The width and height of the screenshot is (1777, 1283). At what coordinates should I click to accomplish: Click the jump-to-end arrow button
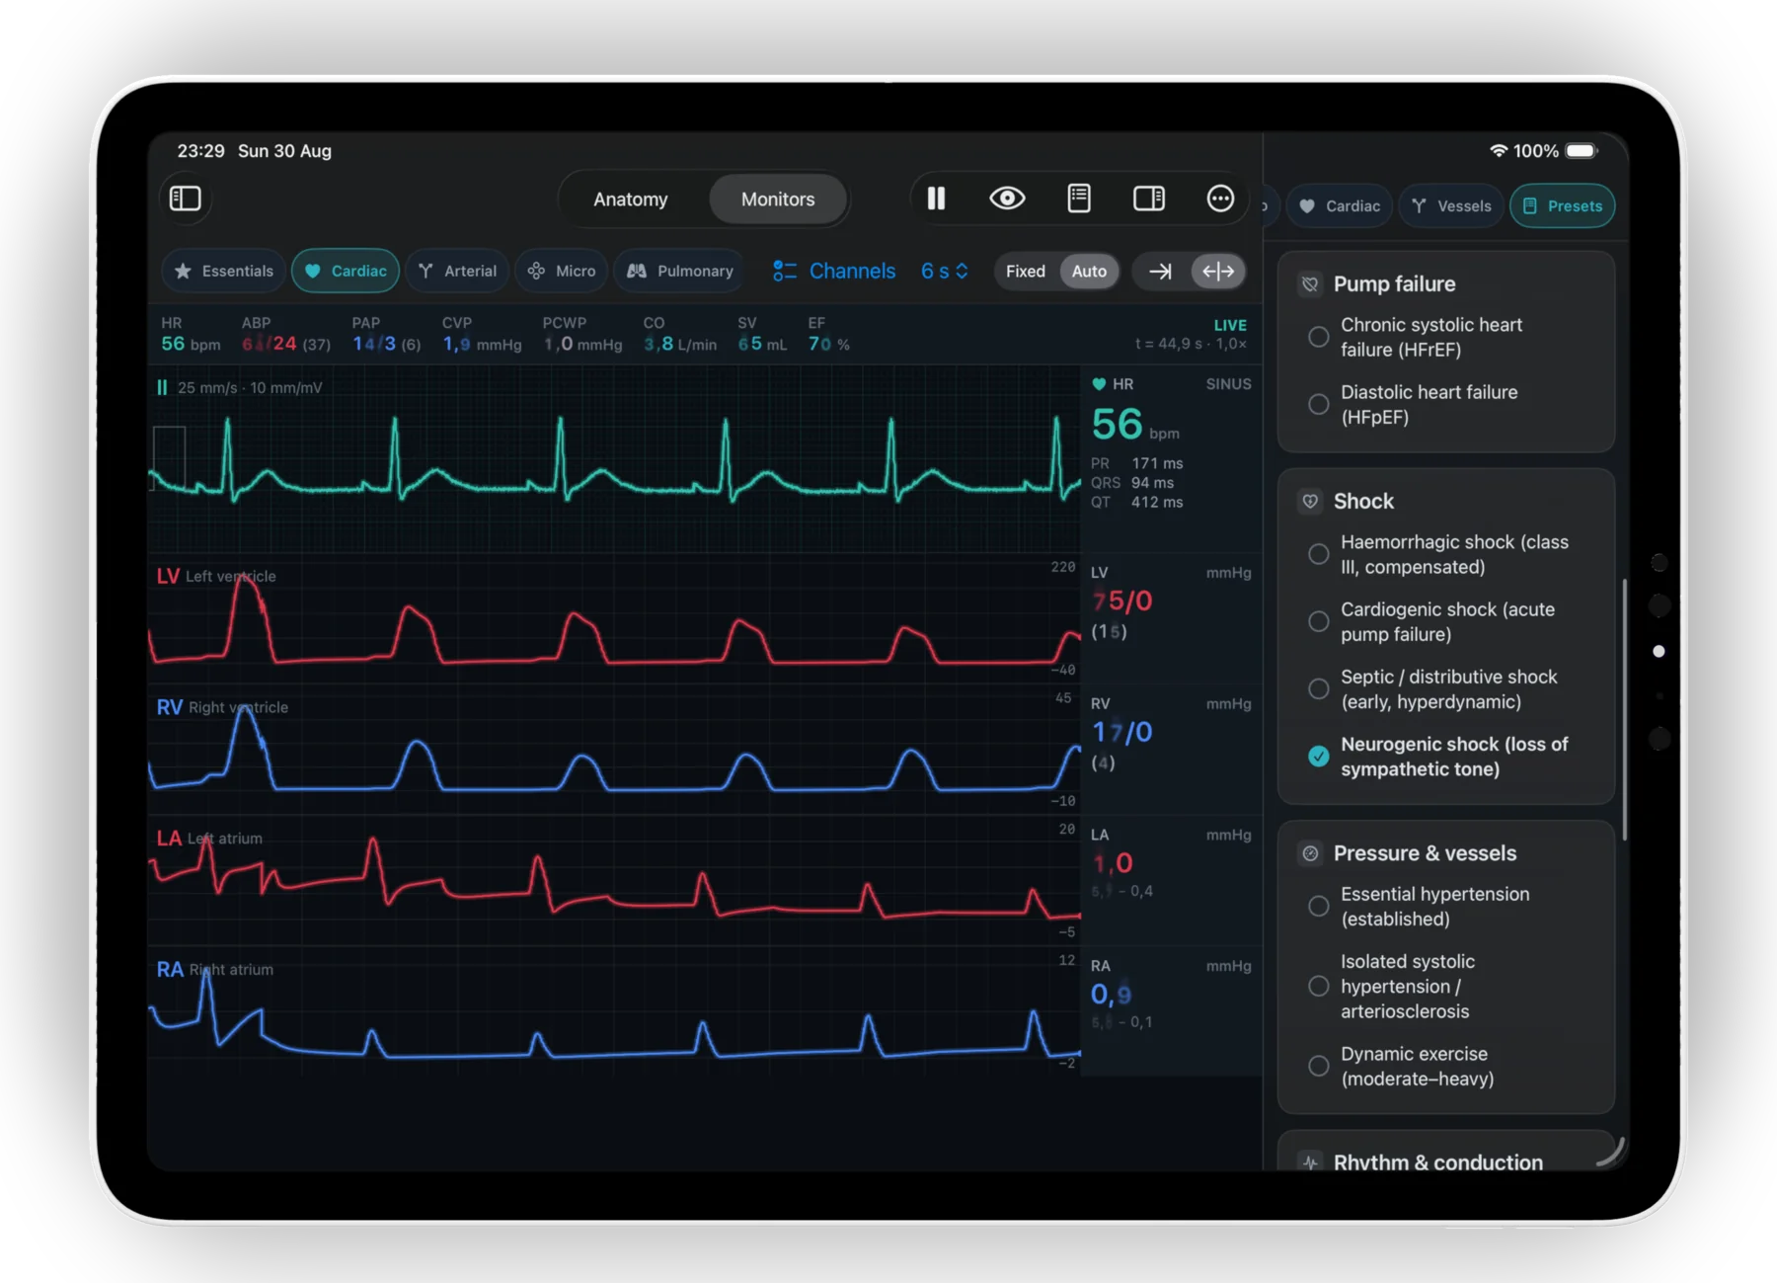click(1161, 271)
